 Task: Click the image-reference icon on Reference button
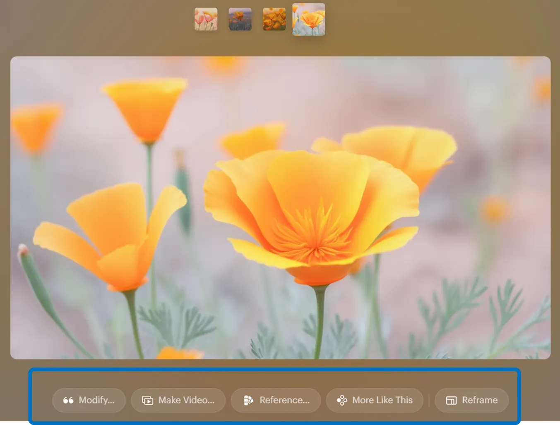pyautogui.click(x=248, y=400)
